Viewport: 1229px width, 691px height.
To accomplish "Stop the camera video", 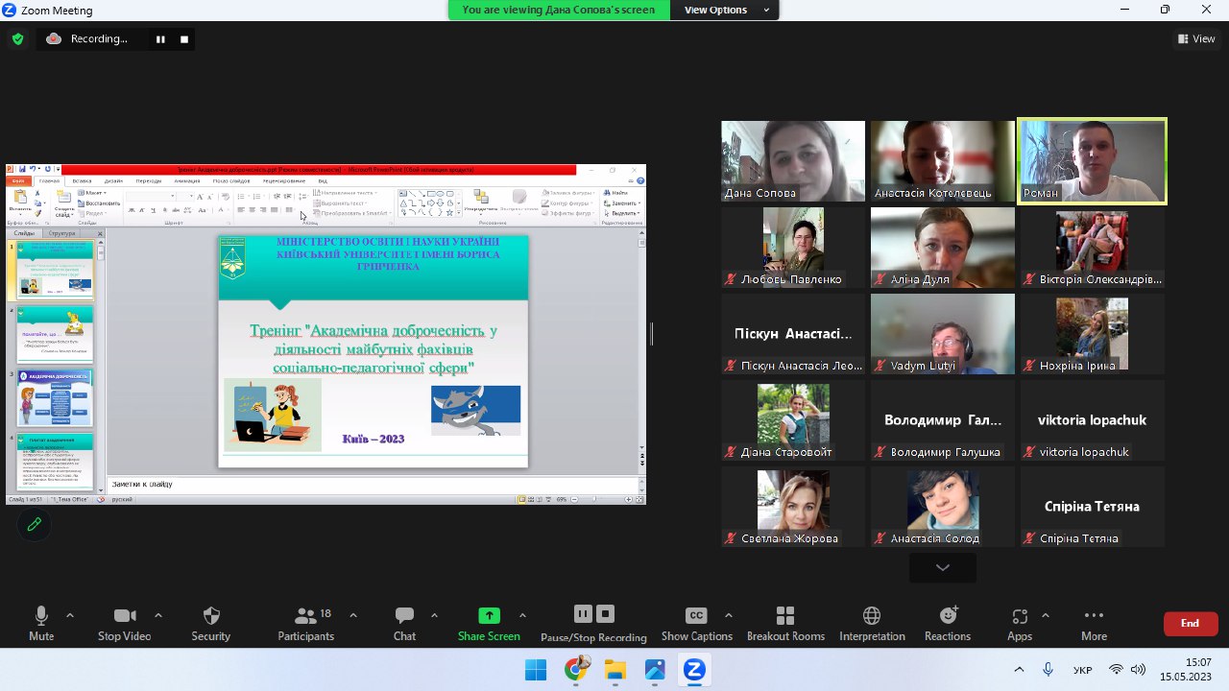I will click(x=124, y=623).
